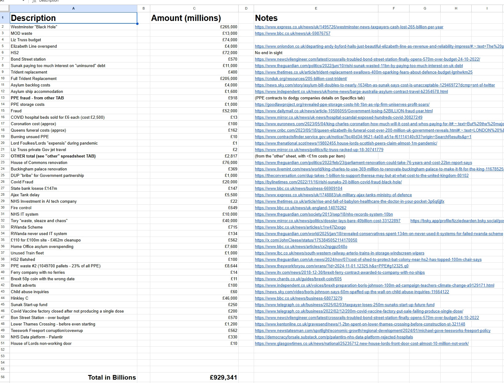504x383 pixels.
Task: Select the 'Unused Train fleet' cell
Action: [73, 253]
